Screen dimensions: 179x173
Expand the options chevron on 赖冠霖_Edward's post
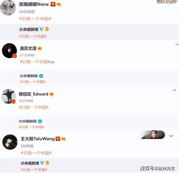pyautogui.click(x=174, y=90)
